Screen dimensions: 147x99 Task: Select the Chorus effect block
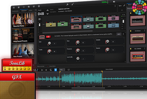113,25
